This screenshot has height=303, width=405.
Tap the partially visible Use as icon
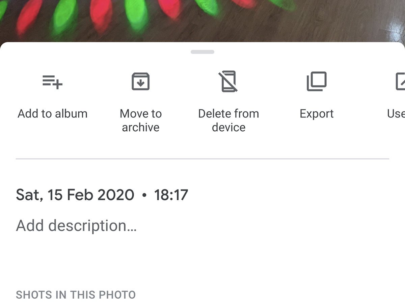(x=400, y=82)
